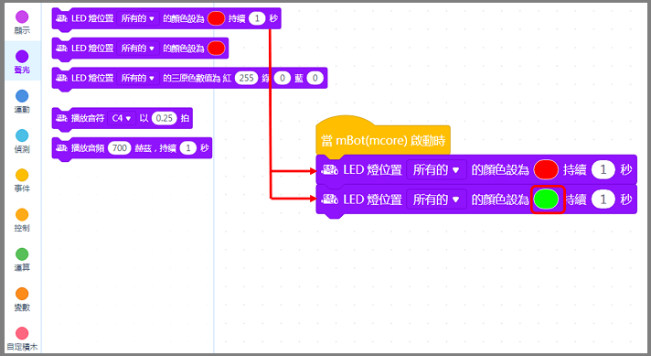The image size is (651, 356).
Task: Expand 所有的 dropdown in RGB values palette block
Action: pos(137,78)
